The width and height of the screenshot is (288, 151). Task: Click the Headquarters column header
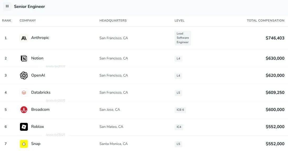pyautogui.click(x=113, y=21)
